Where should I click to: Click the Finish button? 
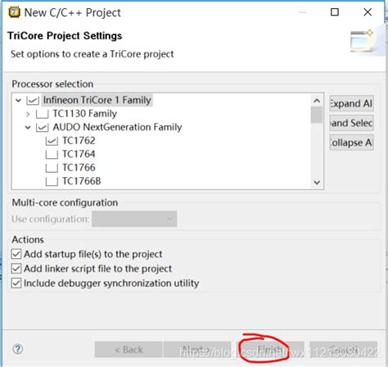click(270, 349)
